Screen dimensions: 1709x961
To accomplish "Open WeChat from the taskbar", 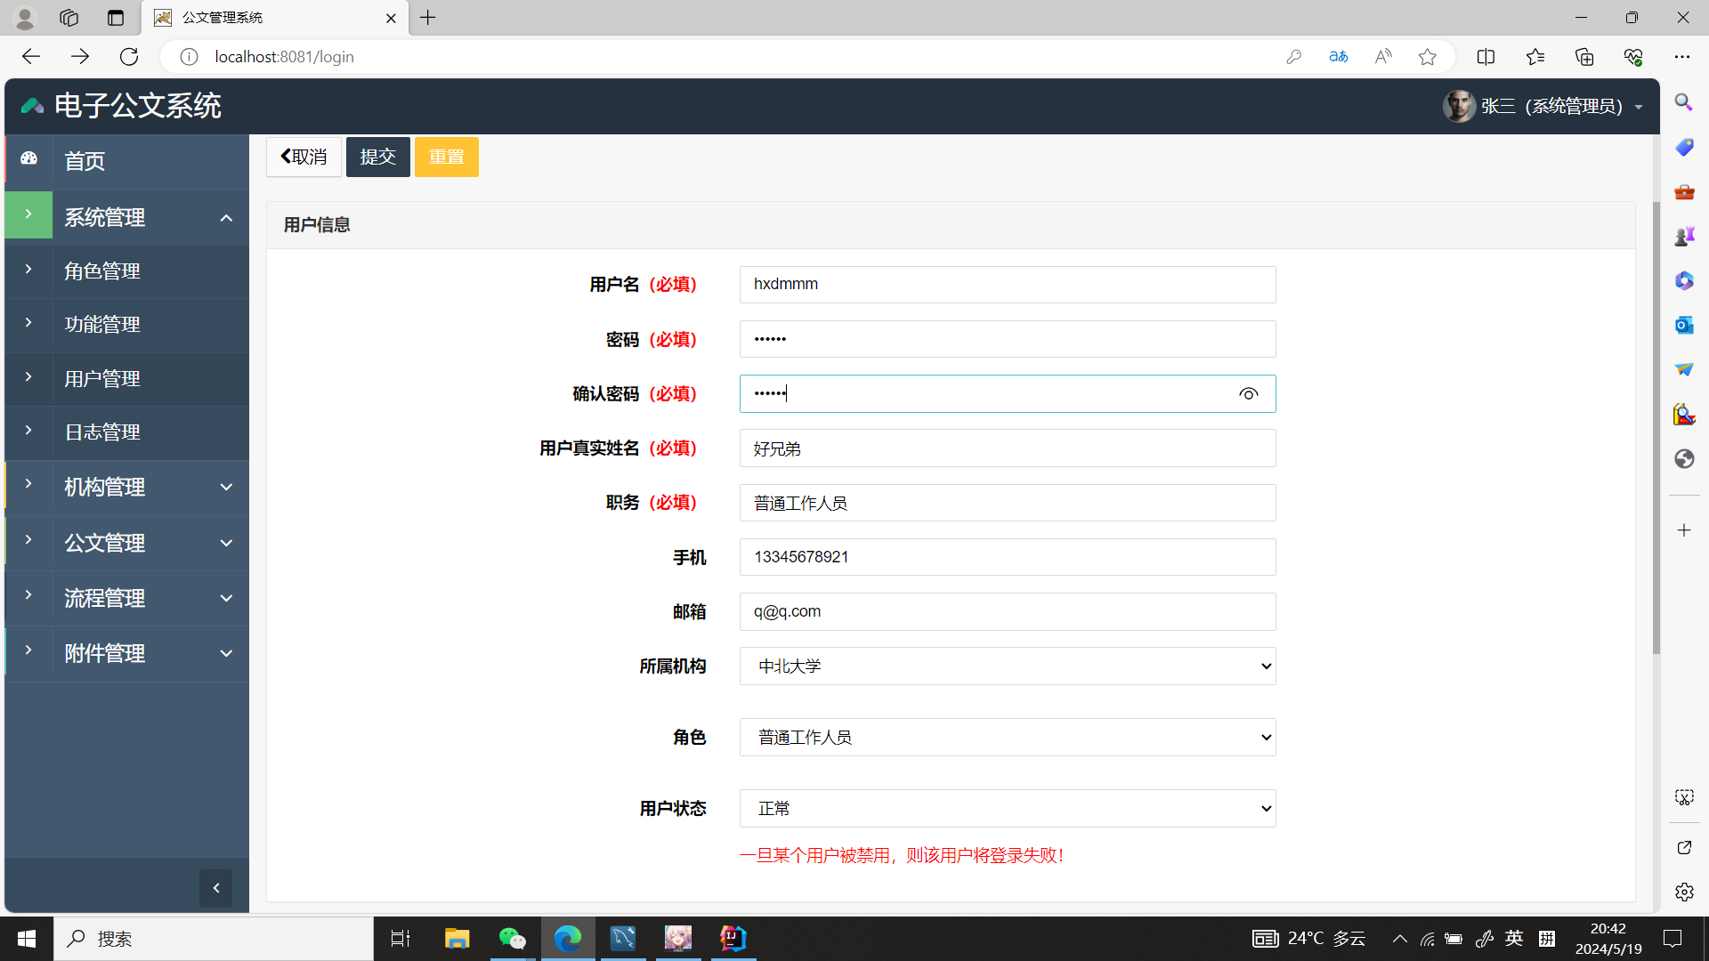I will (512, 938).
